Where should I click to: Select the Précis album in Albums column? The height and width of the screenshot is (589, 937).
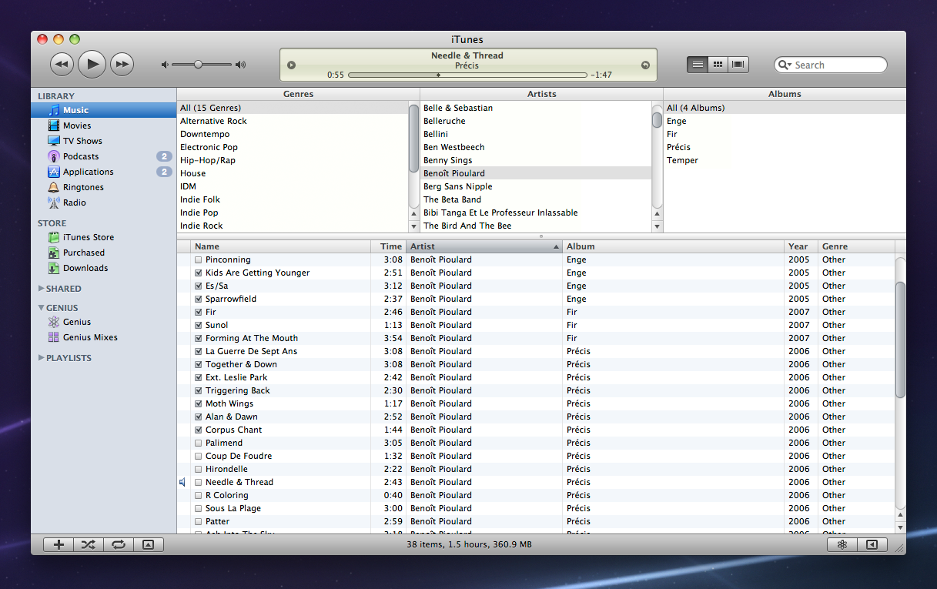click(678, 147)
